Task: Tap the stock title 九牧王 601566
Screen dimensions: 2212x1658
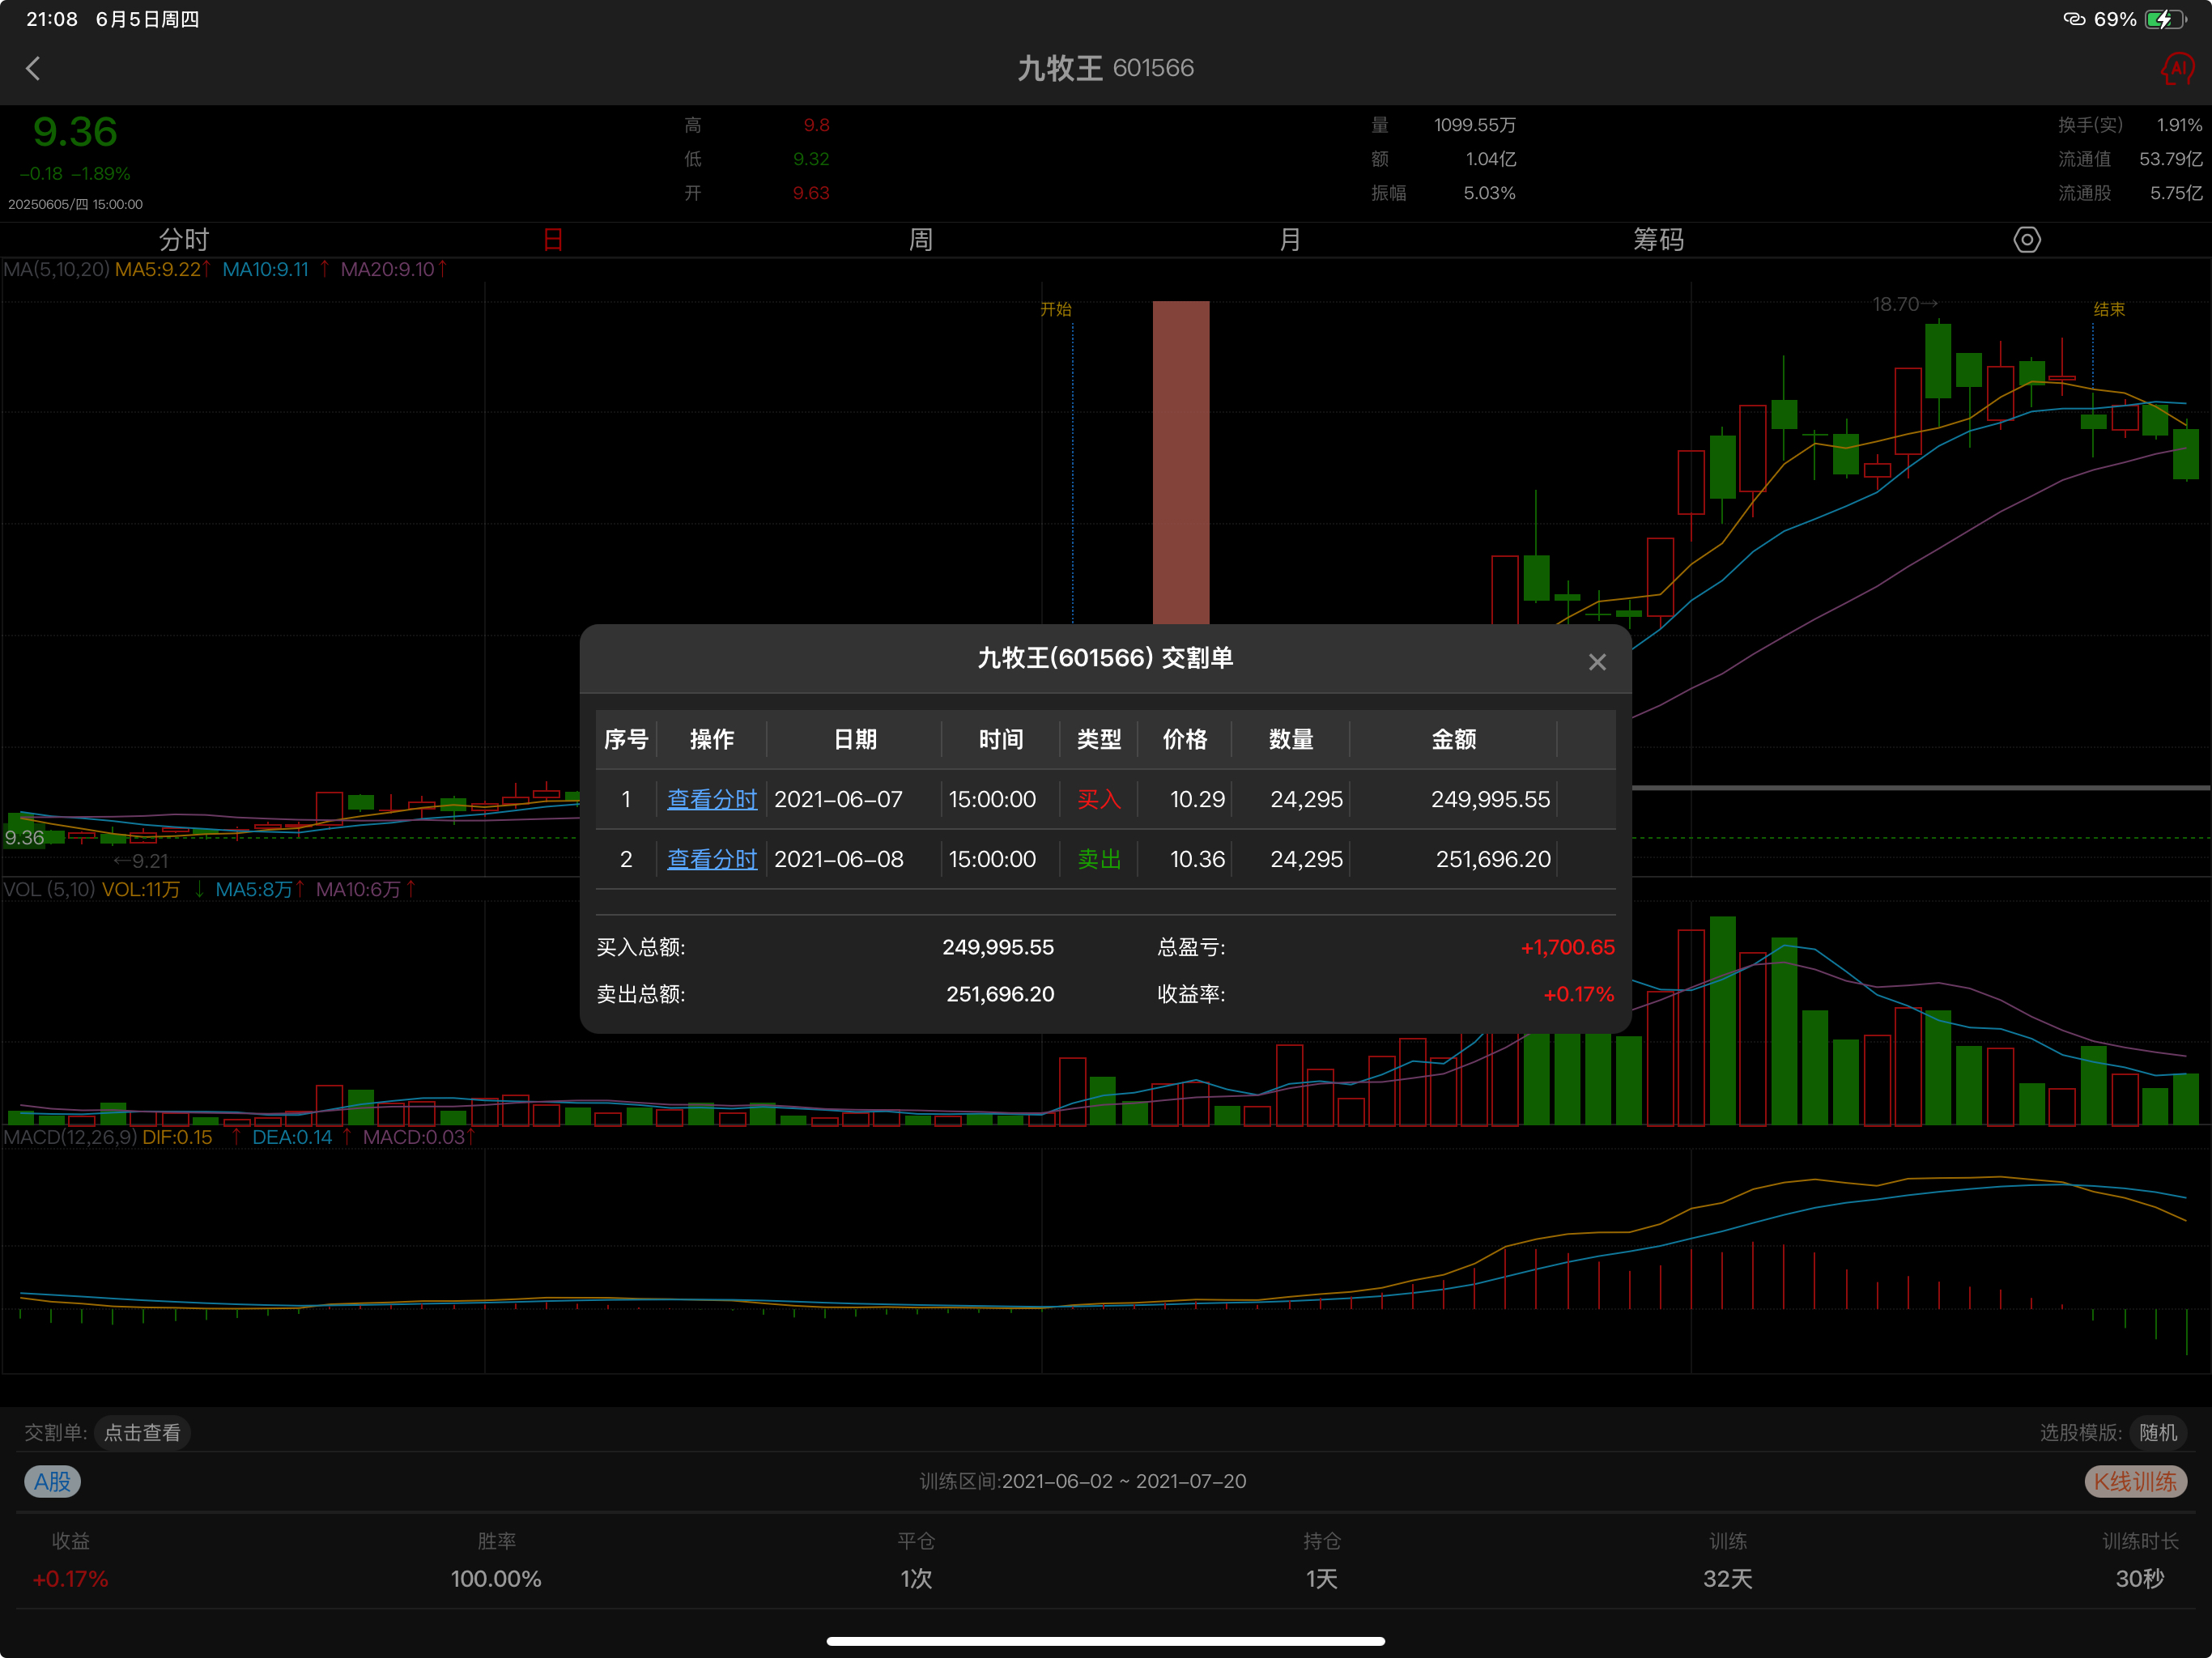Action: click(x=1105, y=68)
